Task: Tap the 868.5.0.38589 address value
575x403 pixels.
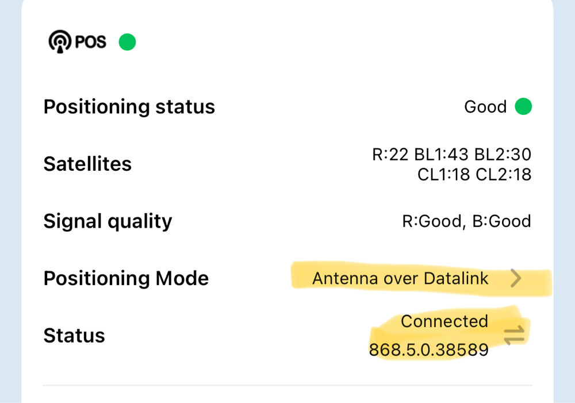Action: click(x=428, y=350)
